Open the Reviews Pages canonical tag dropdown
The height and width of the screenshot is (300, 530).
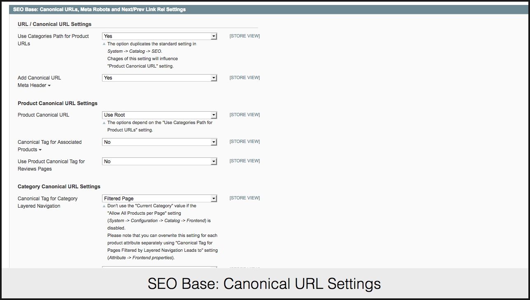coord(159,162)
